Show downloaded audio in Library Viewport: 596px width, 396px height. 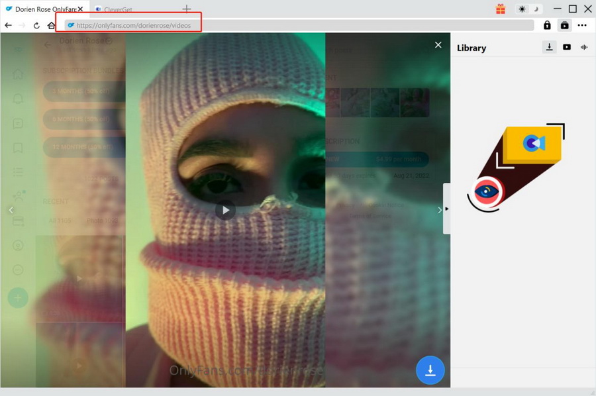coord(584,47)
